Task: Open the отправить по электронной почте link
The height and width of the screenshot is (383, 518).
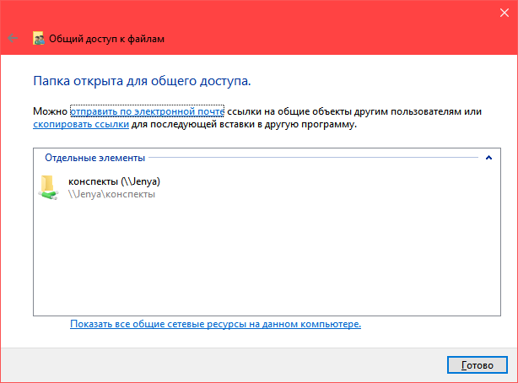Action: tap(147, 111)
